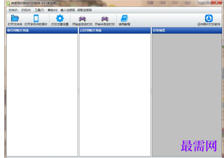Open the 文件(F) menu
The width and height of the screenshot is (224, 158).
(13, 10)
